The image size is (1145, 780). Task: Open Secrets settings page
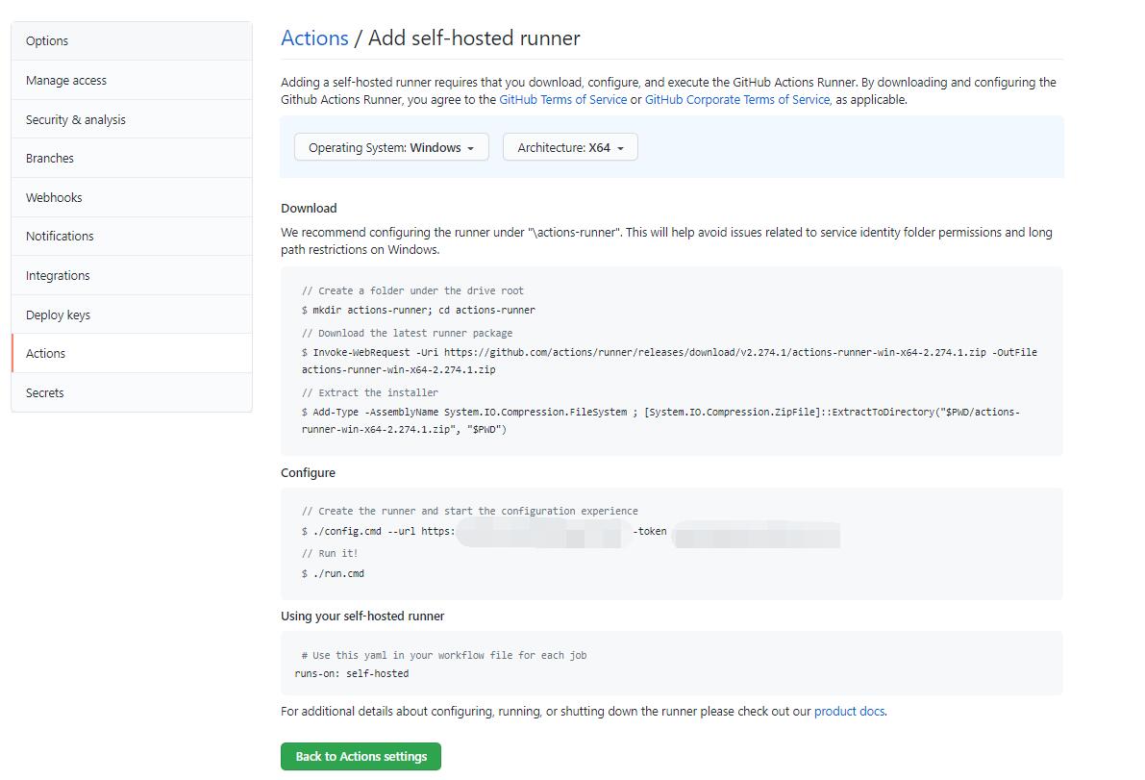[132, 393]
